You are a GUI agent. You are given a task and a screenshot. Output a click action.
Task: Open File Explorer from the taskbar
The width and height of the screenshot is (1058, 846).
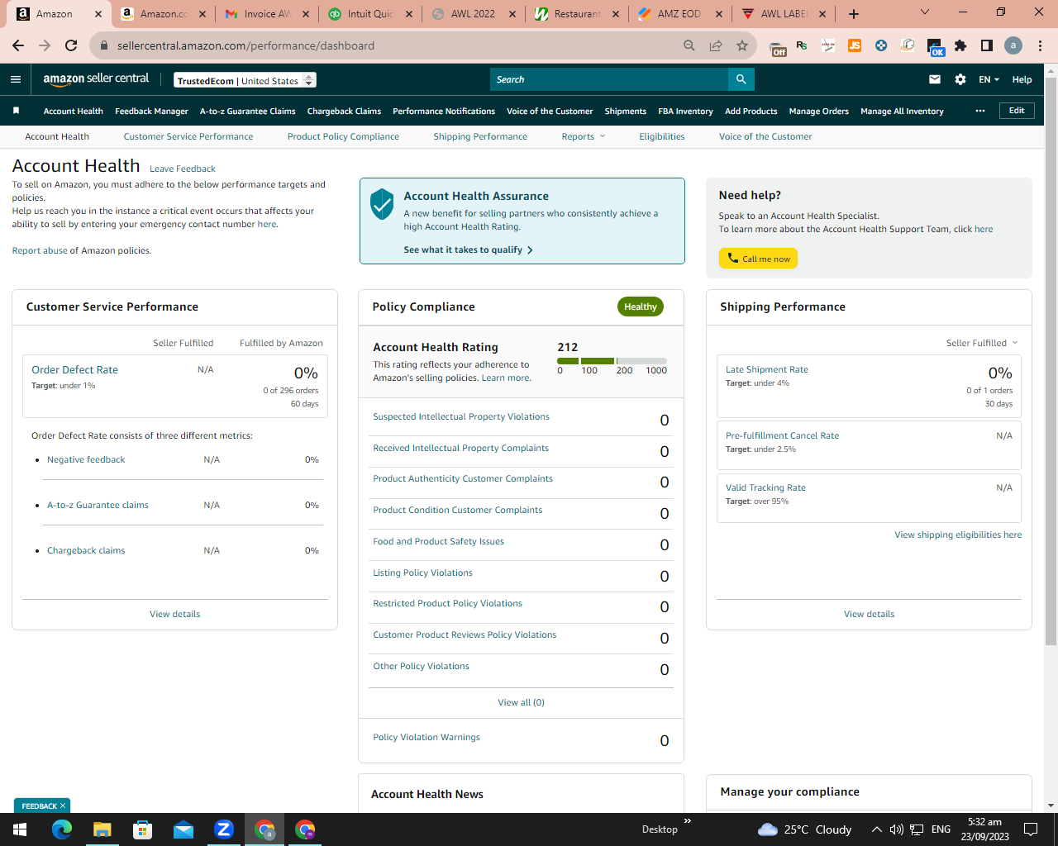102,829
